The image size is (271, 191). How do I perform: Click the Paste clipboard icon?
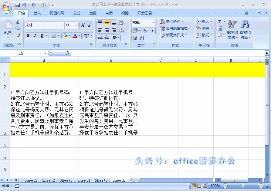click(8, 24)
